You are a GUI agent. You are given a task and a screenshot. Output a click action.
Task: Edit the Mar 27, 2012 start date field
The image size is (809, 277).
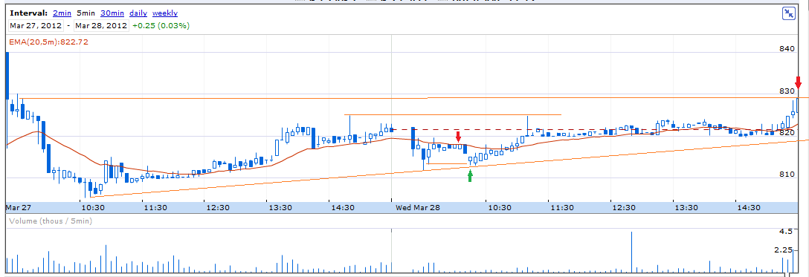36,25
